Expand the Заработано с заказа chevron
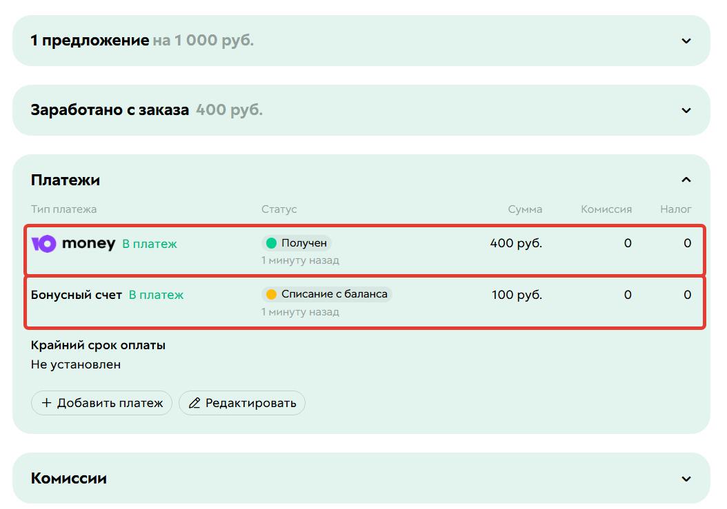The height and width of the screenshot is (509, 727). (686, 110)
